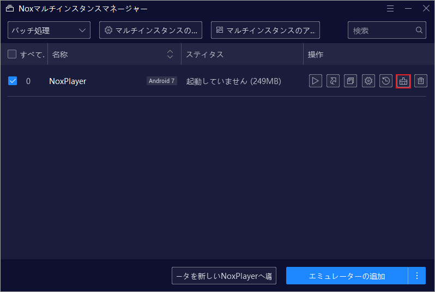Copy the NoxPlayer instance
435x292 pixels.
pyautogui.click(x=351, y=81)
